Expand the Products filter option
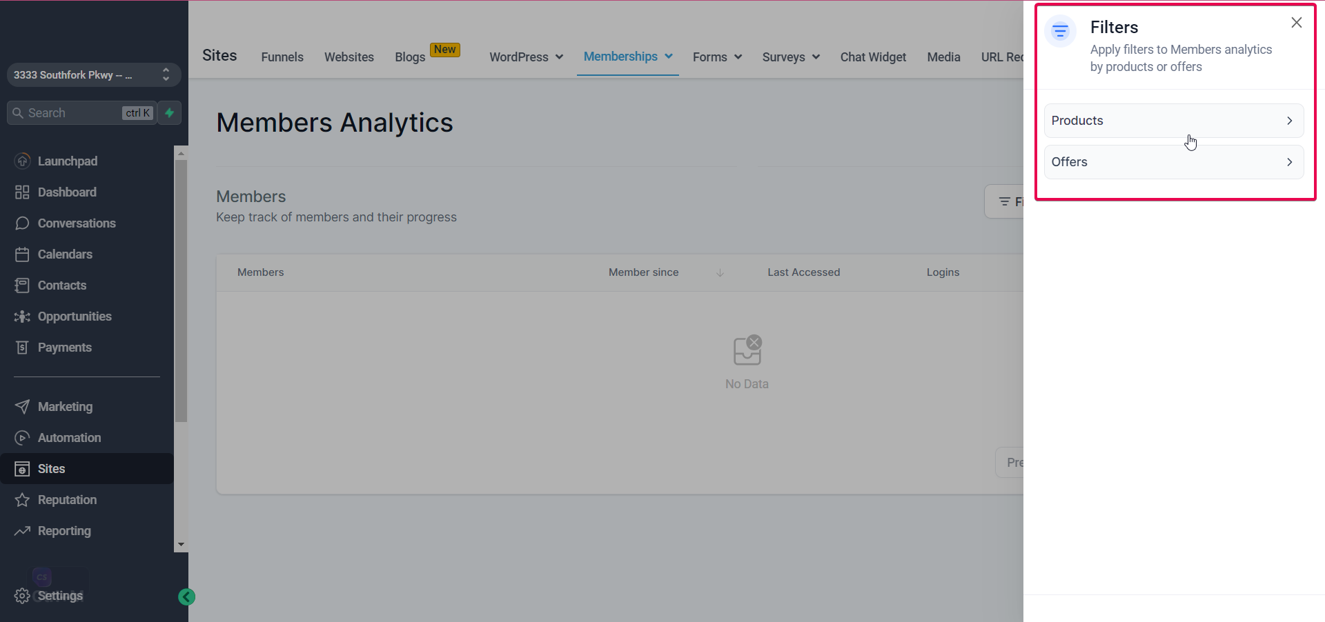 coord(1174,121)
